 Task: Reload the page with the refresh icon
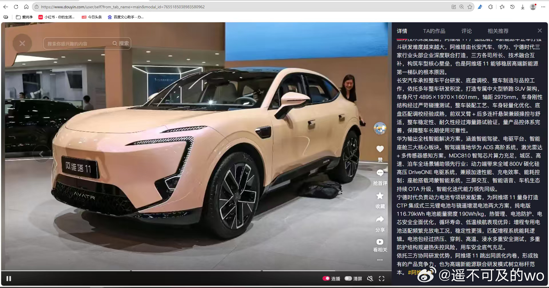coord(16,7)
